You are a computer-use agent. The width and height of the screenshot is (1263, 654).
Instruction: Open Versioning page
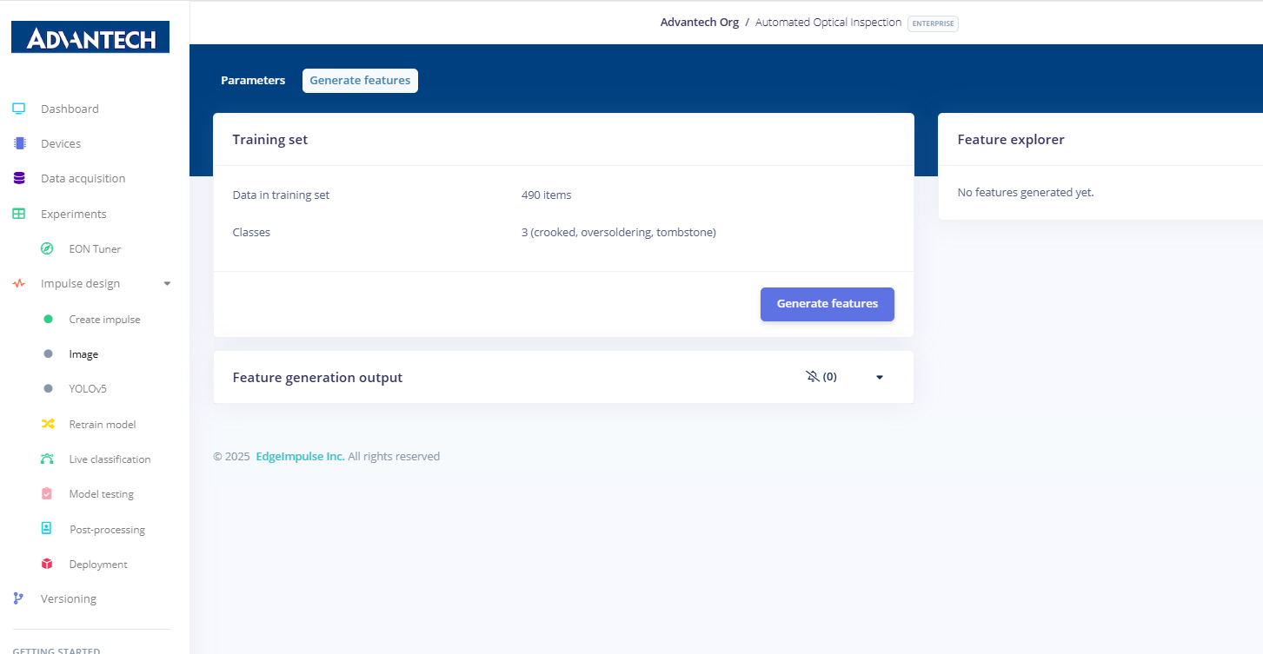(69, 598)
